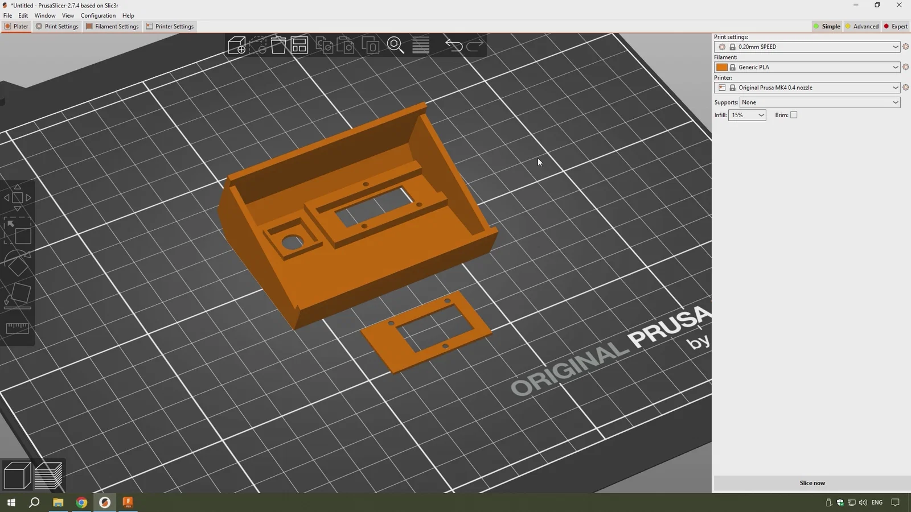Switch to Simple mode
Image resolution: width=911 pixels, height=512 pixels.
[x=827, y=26]
